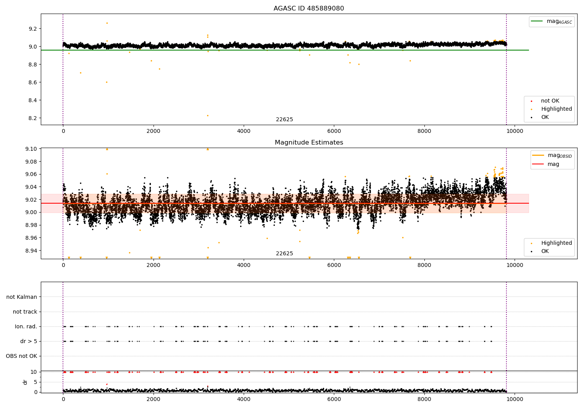Click the 'OK' legend entry in top plot
This screenshot has height=408, width=583.
[x=540, y=117]
